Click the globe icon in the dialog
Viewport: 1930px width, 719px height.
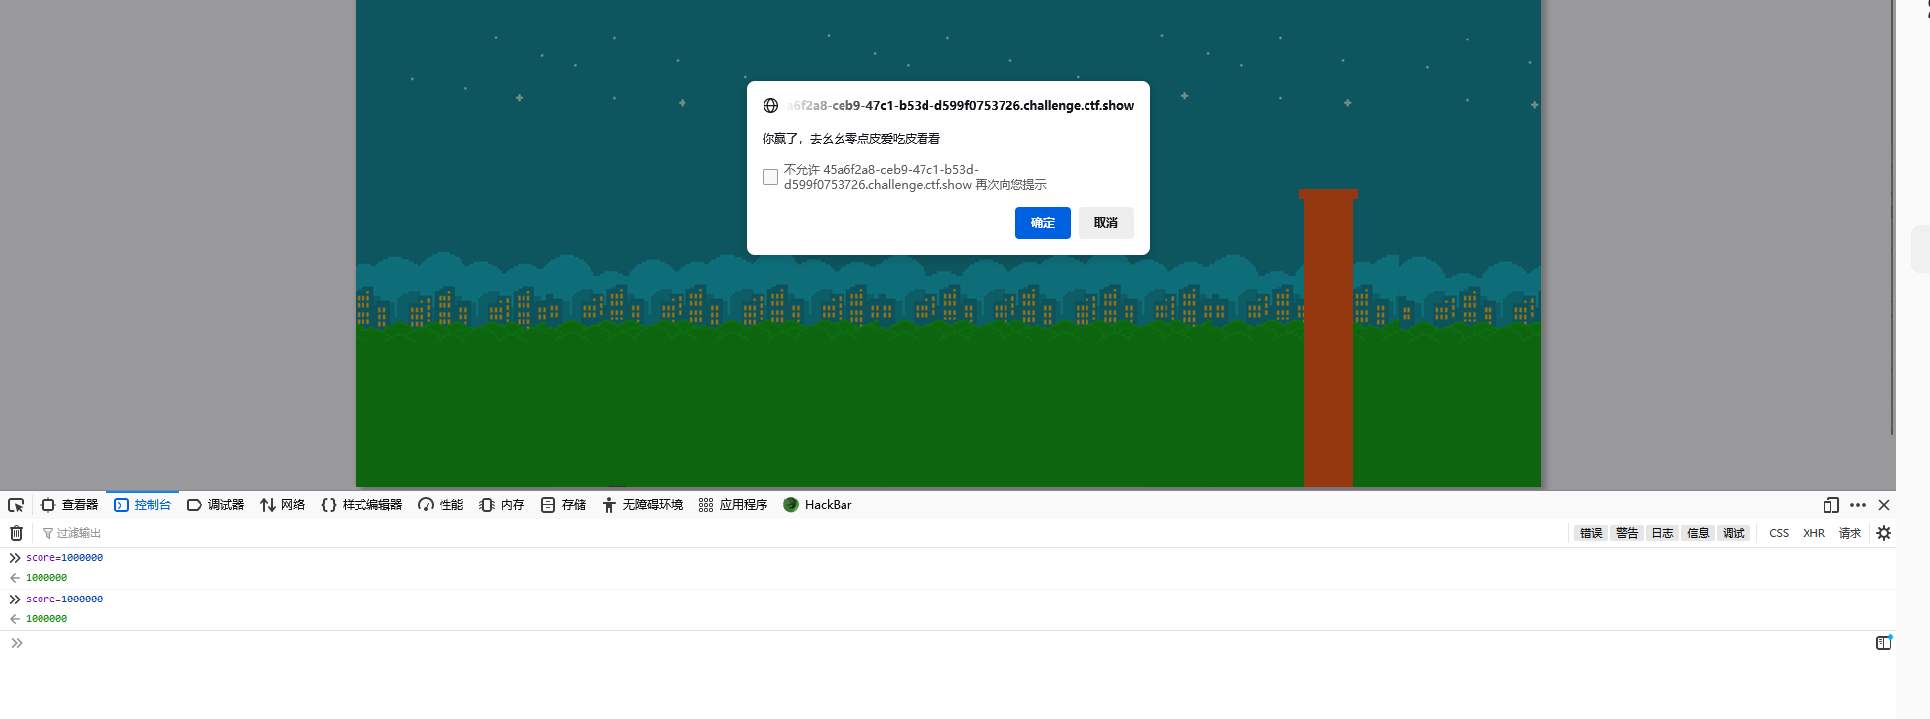[x=770, y=106]
